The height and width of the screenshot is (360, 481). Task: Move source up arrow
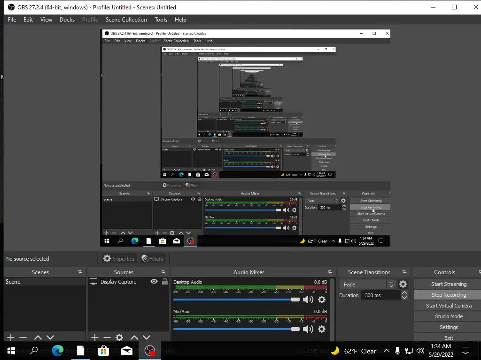pyautogui.click(x=134, y=337)
